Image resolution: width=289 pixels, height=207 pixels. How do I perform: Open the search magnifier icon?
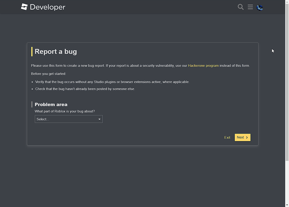tap(240, 7)
